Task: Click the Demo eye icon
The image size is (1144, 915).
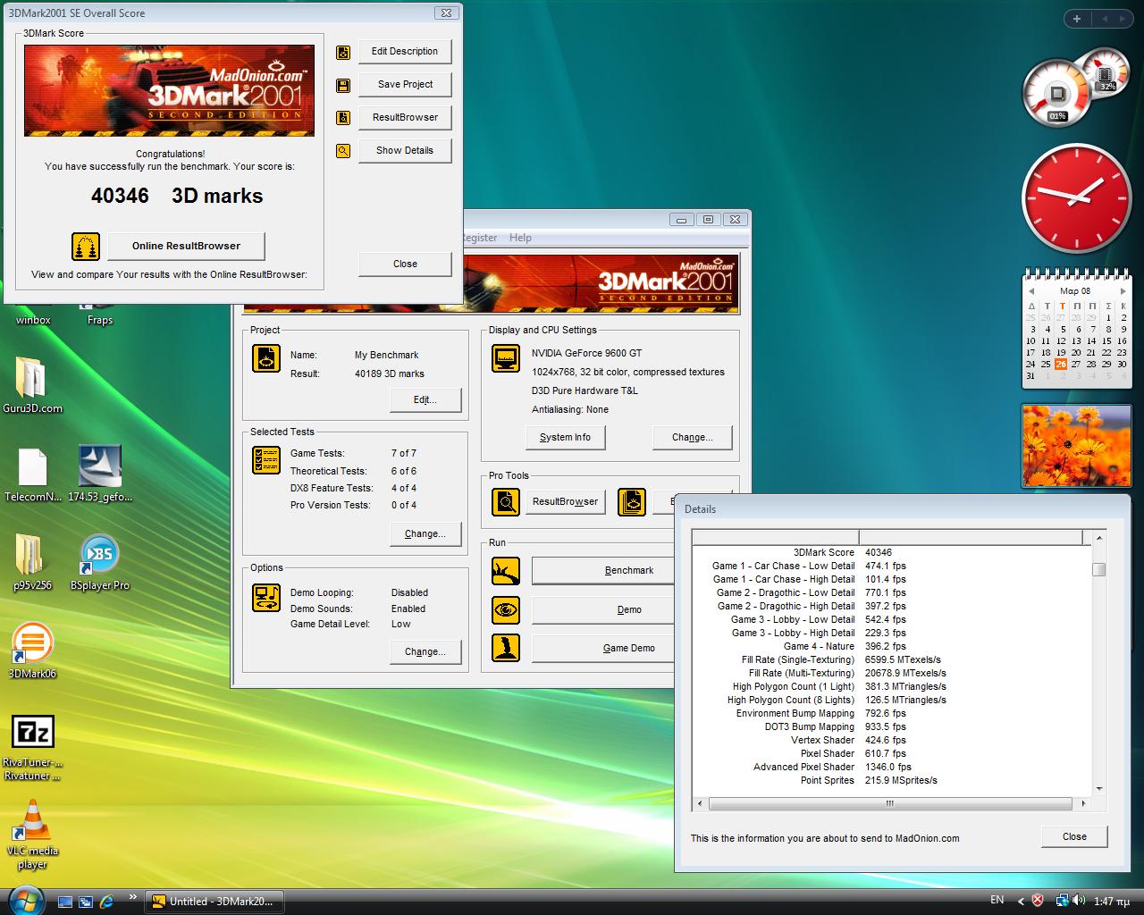Action: pos(506,609)
